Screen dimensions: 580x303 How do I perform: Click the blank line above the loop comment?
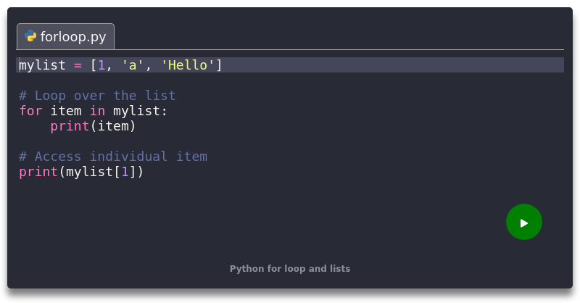(x=290, y=80)
